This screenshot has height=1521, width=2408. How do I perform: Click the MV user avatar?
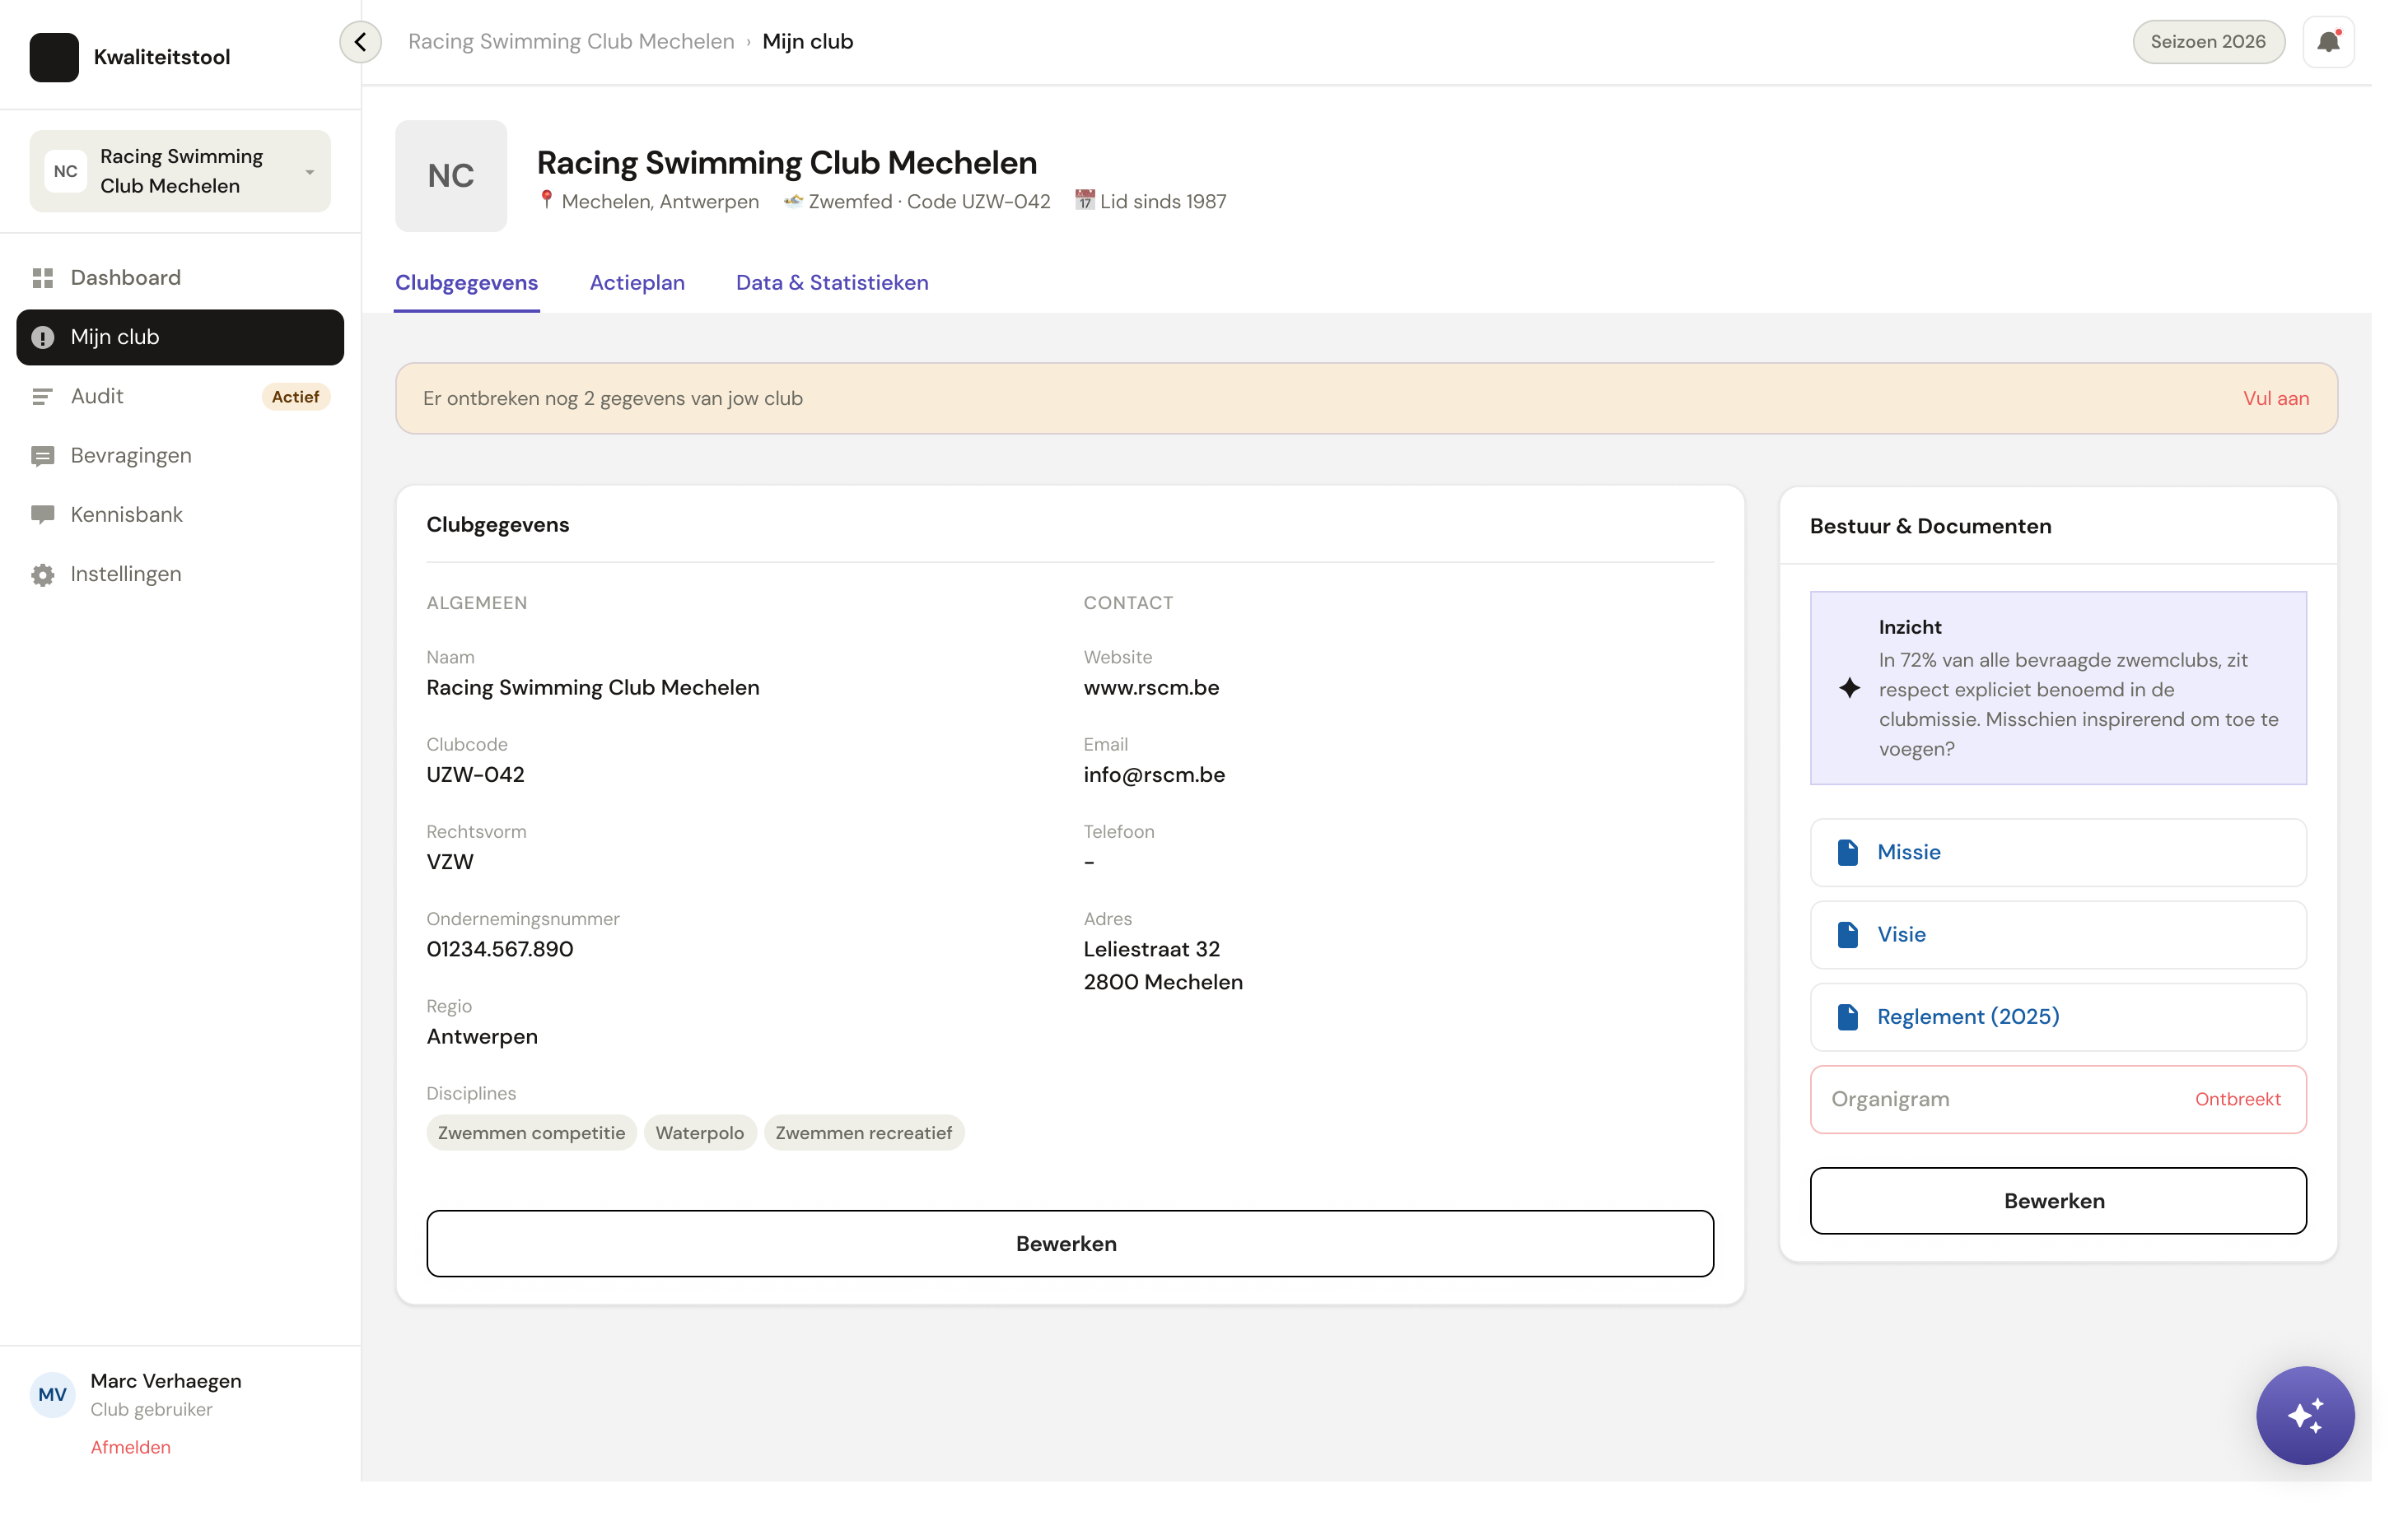point(52,1394)
